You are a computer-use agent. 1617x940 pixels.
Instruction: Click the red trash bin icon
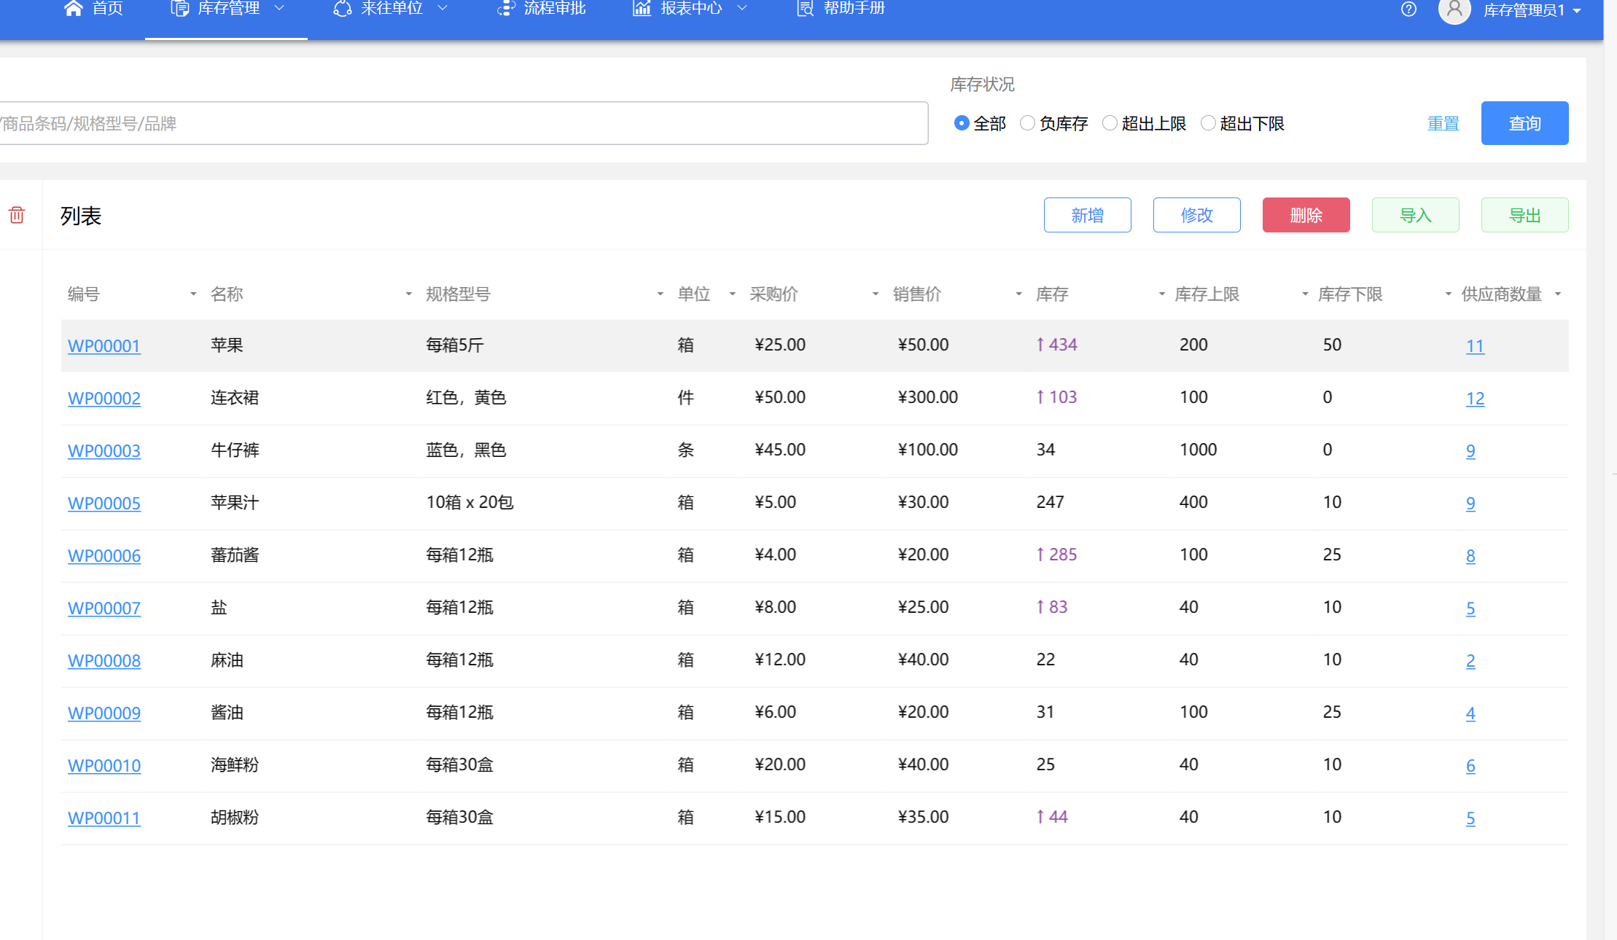coord(17,215)
